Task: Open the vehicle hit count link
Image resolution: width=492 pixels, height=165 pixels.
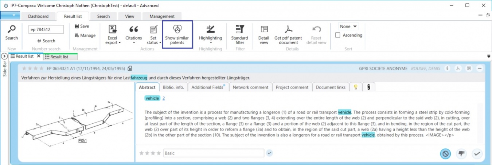Action: pos(164,98)
